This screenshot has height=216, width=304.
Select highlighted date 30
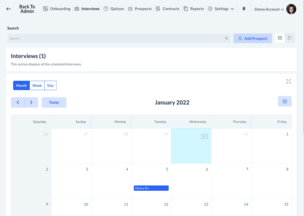tap(191, 146)
